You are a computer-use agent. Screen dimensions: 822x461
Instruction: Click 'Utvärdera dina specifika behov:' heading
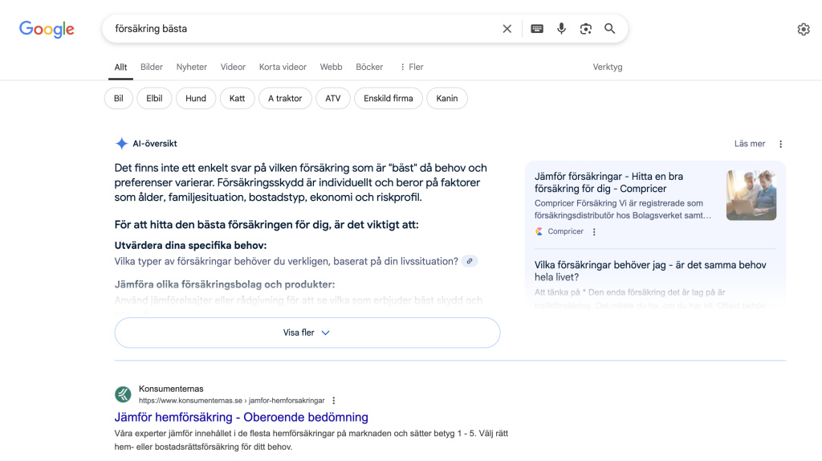click(190, 246)
